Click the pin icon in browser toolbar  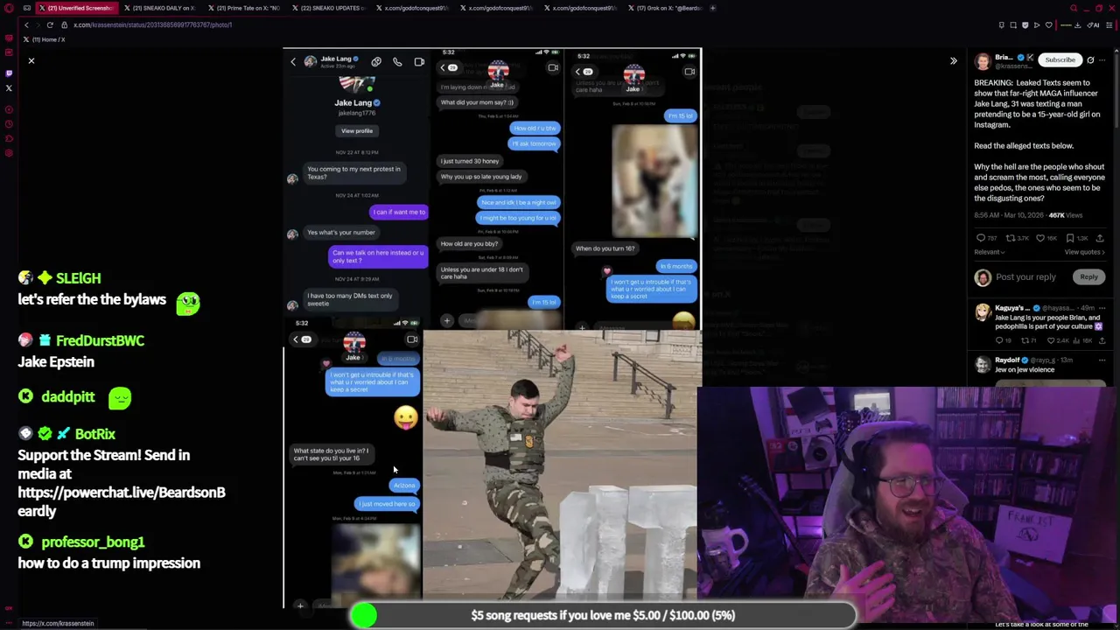click(x=1002, y=24)
